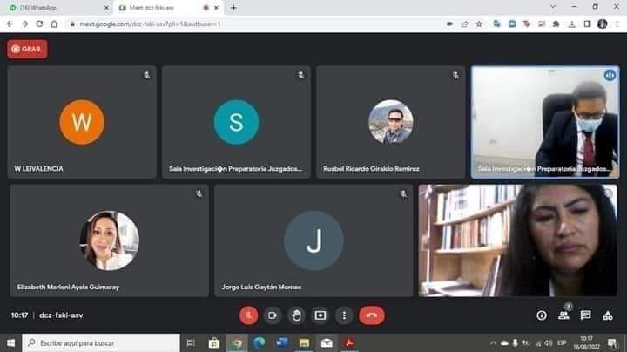
Task: Switch to the WhatsApp browser tab
Action: pyautogui.click(x=54, y=8)
